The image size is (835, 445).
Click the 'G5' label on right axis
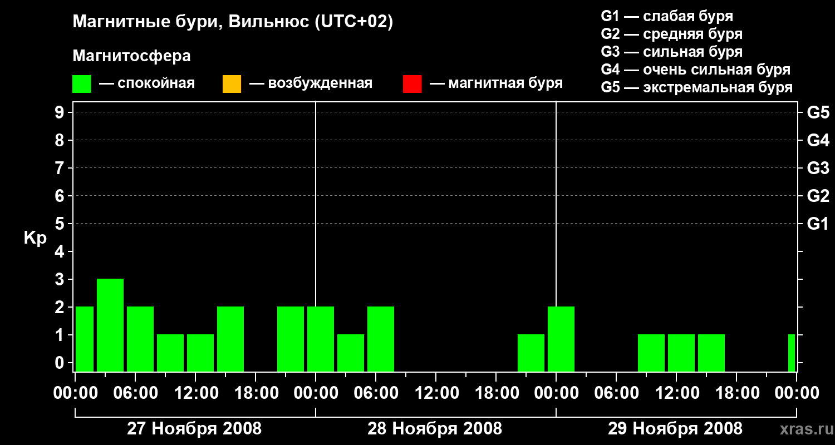[x=818, y=112]
